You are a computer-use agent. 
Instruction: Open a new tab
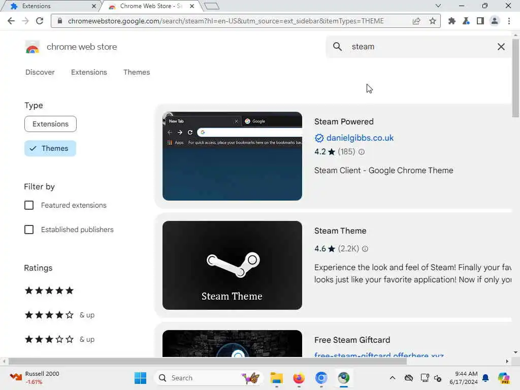212,6
